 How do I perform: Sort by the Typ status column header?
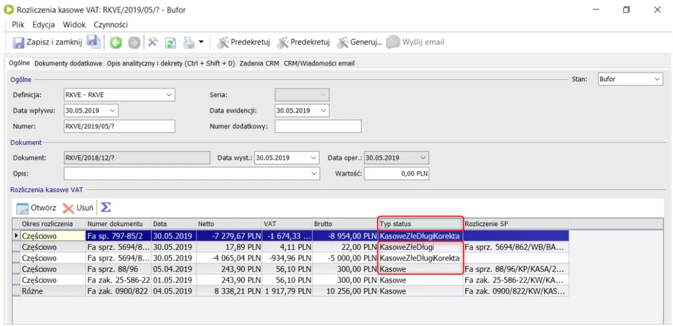pos(421,224)
